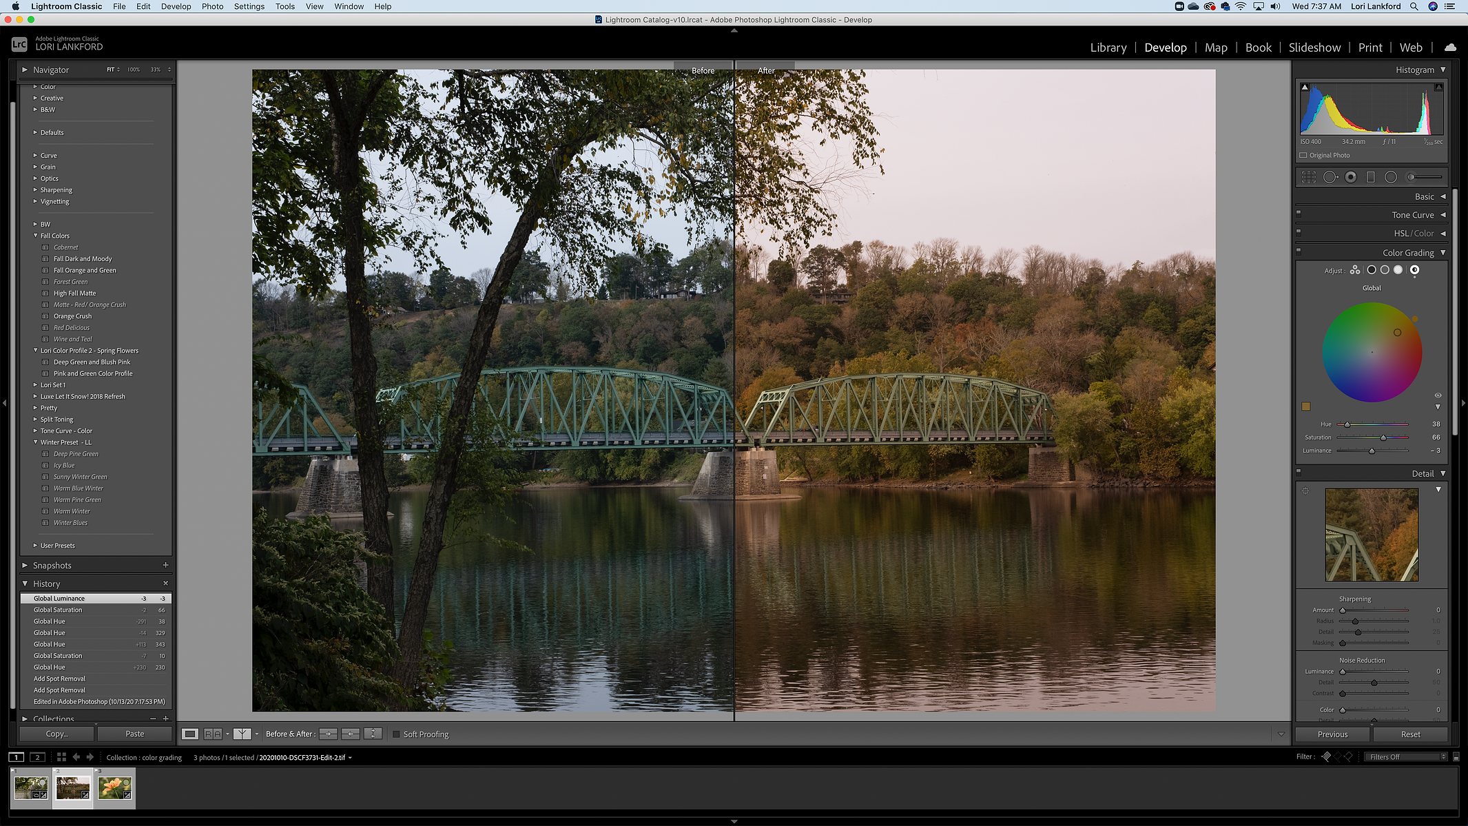Expand the Basic panel
This screenshot has width=1468, height=826.
[1443, 196]
